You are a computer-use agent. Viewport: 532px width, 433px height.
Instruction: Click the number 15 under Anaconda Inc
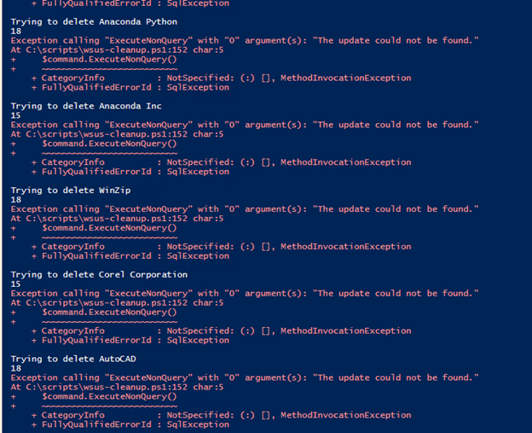coord(16,115)
